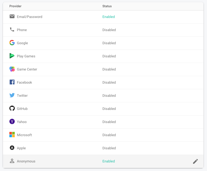This screenshot has width=207, height=171.
Task: Open the GitHub provider name
Action: coord(22,109)
